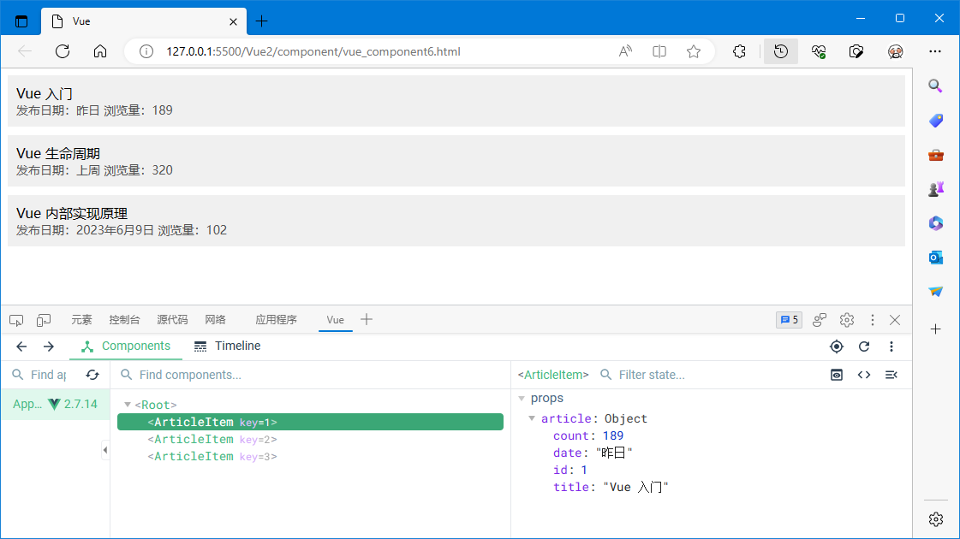Screen dimensions: 960x539
Task: Open Edge settings and more menu
Action: [x=935, y=51]
